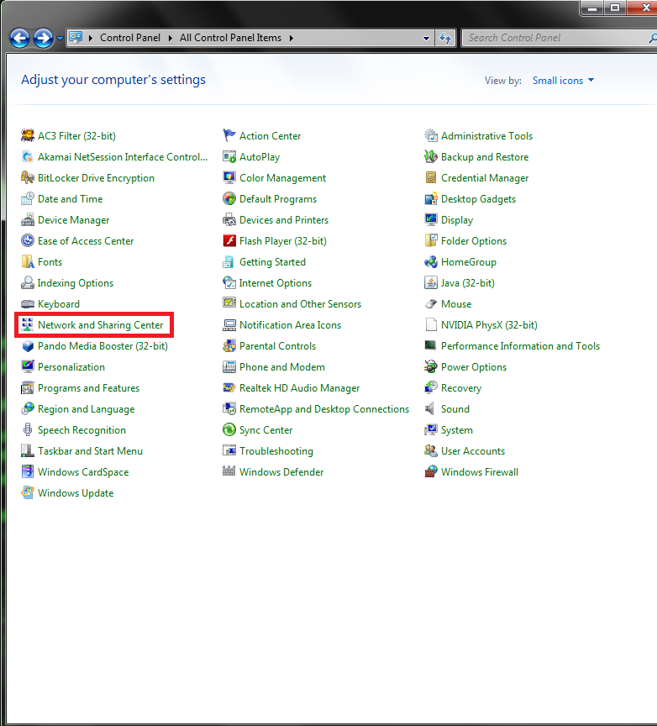Open Performance Information and Tools link

coord(520,346)
